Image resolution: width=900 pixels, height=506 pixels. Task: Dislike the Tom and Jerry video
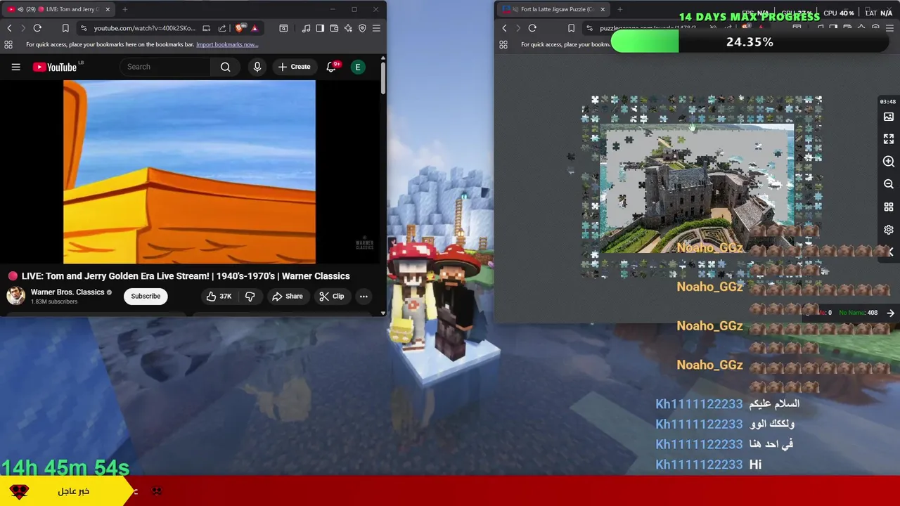(x=250, y=296)
